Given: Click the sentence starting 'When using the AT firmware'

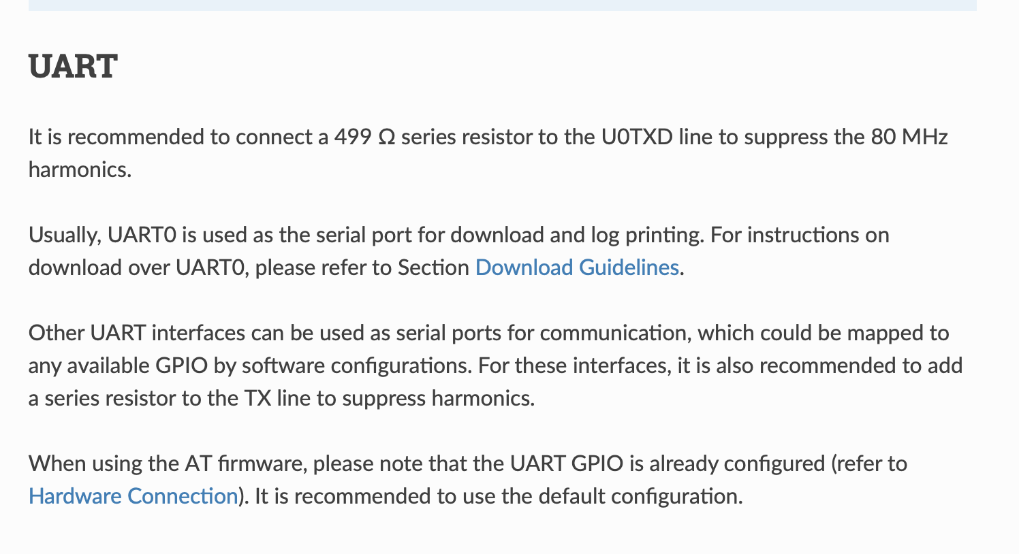Looking at the screenshot, I should pyautogui.click(x=467, y=480).
